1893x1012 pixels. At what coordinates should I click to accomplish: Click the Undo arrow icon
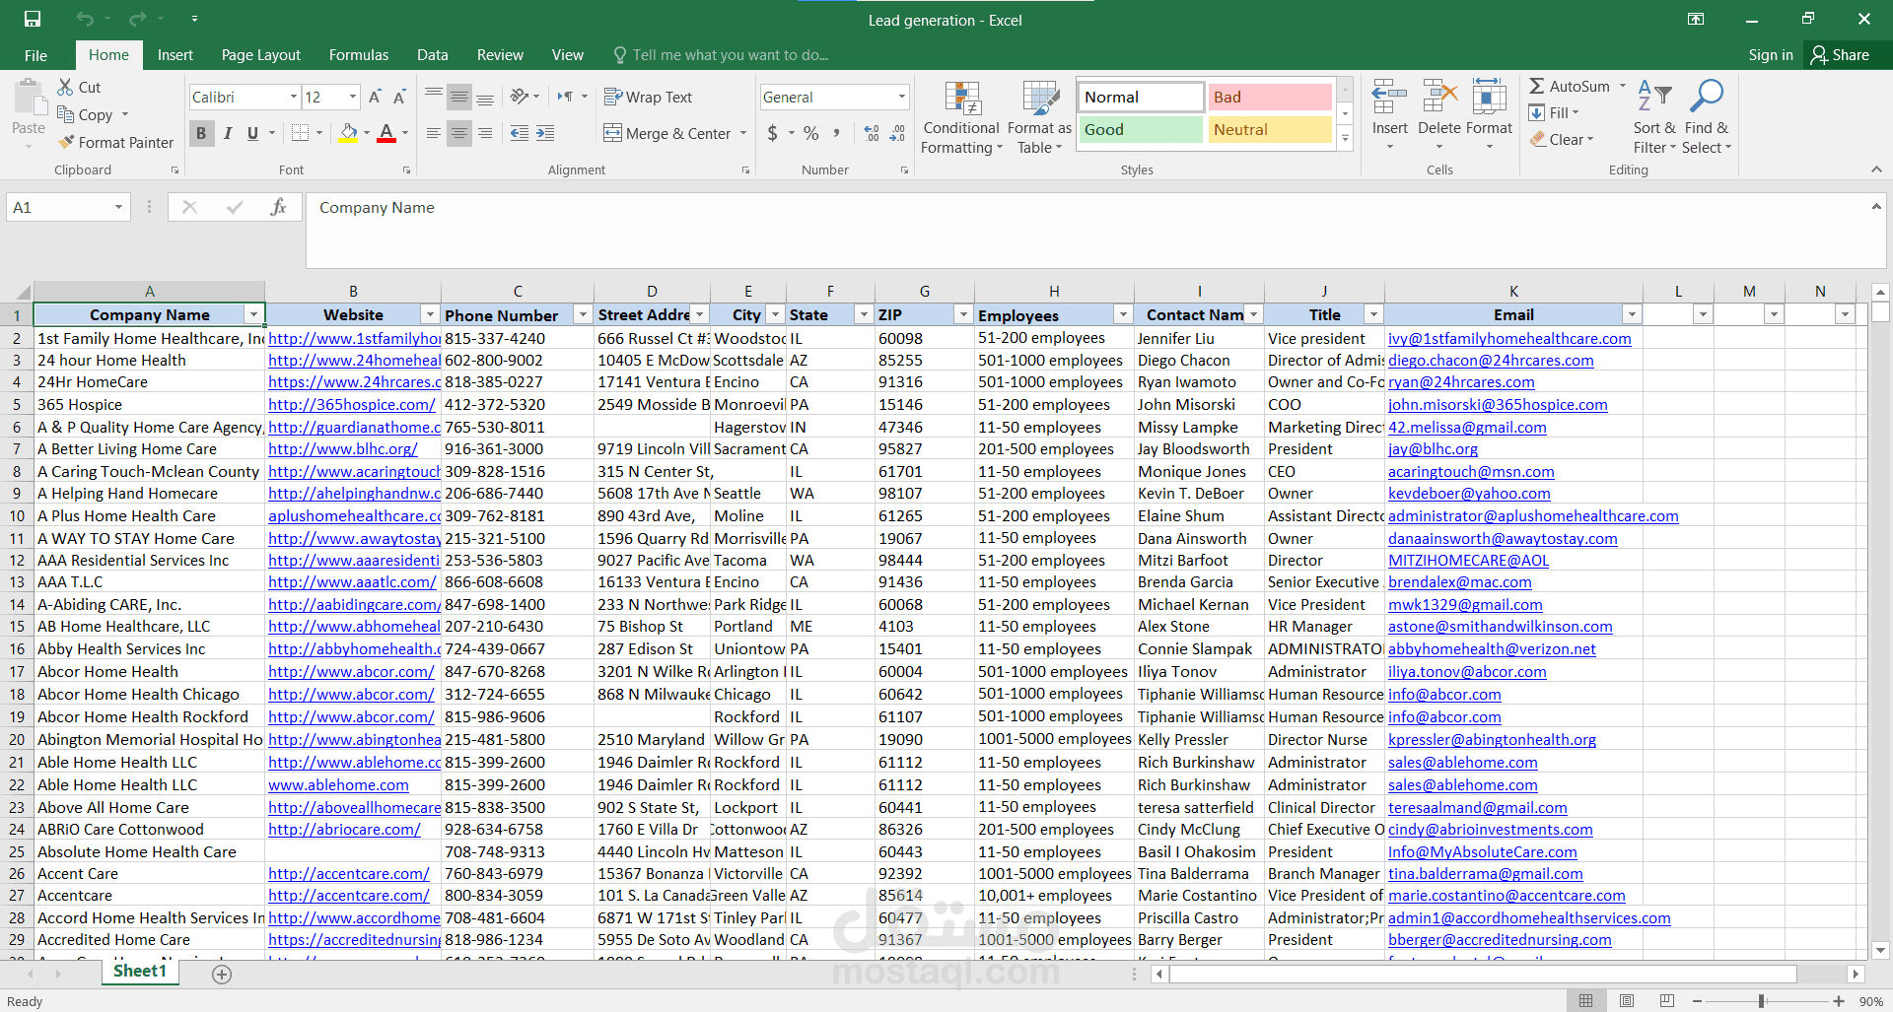pos(85,19)
